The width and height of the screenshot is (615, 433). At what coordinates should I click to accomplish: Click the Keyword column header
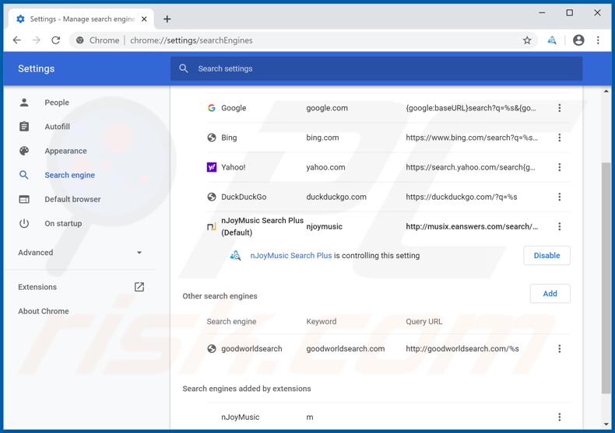tap(322, 321)
